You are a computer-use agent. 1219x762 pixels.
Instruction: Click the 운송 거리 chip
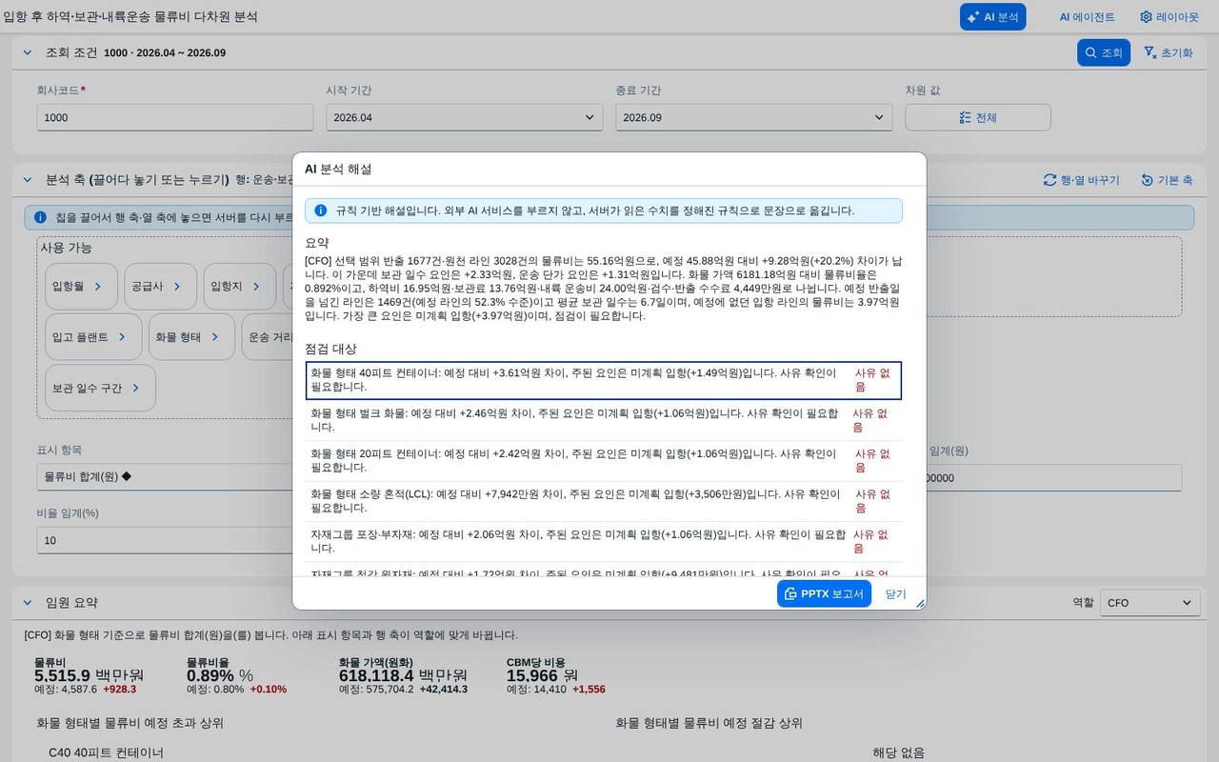tap(268, 337)
